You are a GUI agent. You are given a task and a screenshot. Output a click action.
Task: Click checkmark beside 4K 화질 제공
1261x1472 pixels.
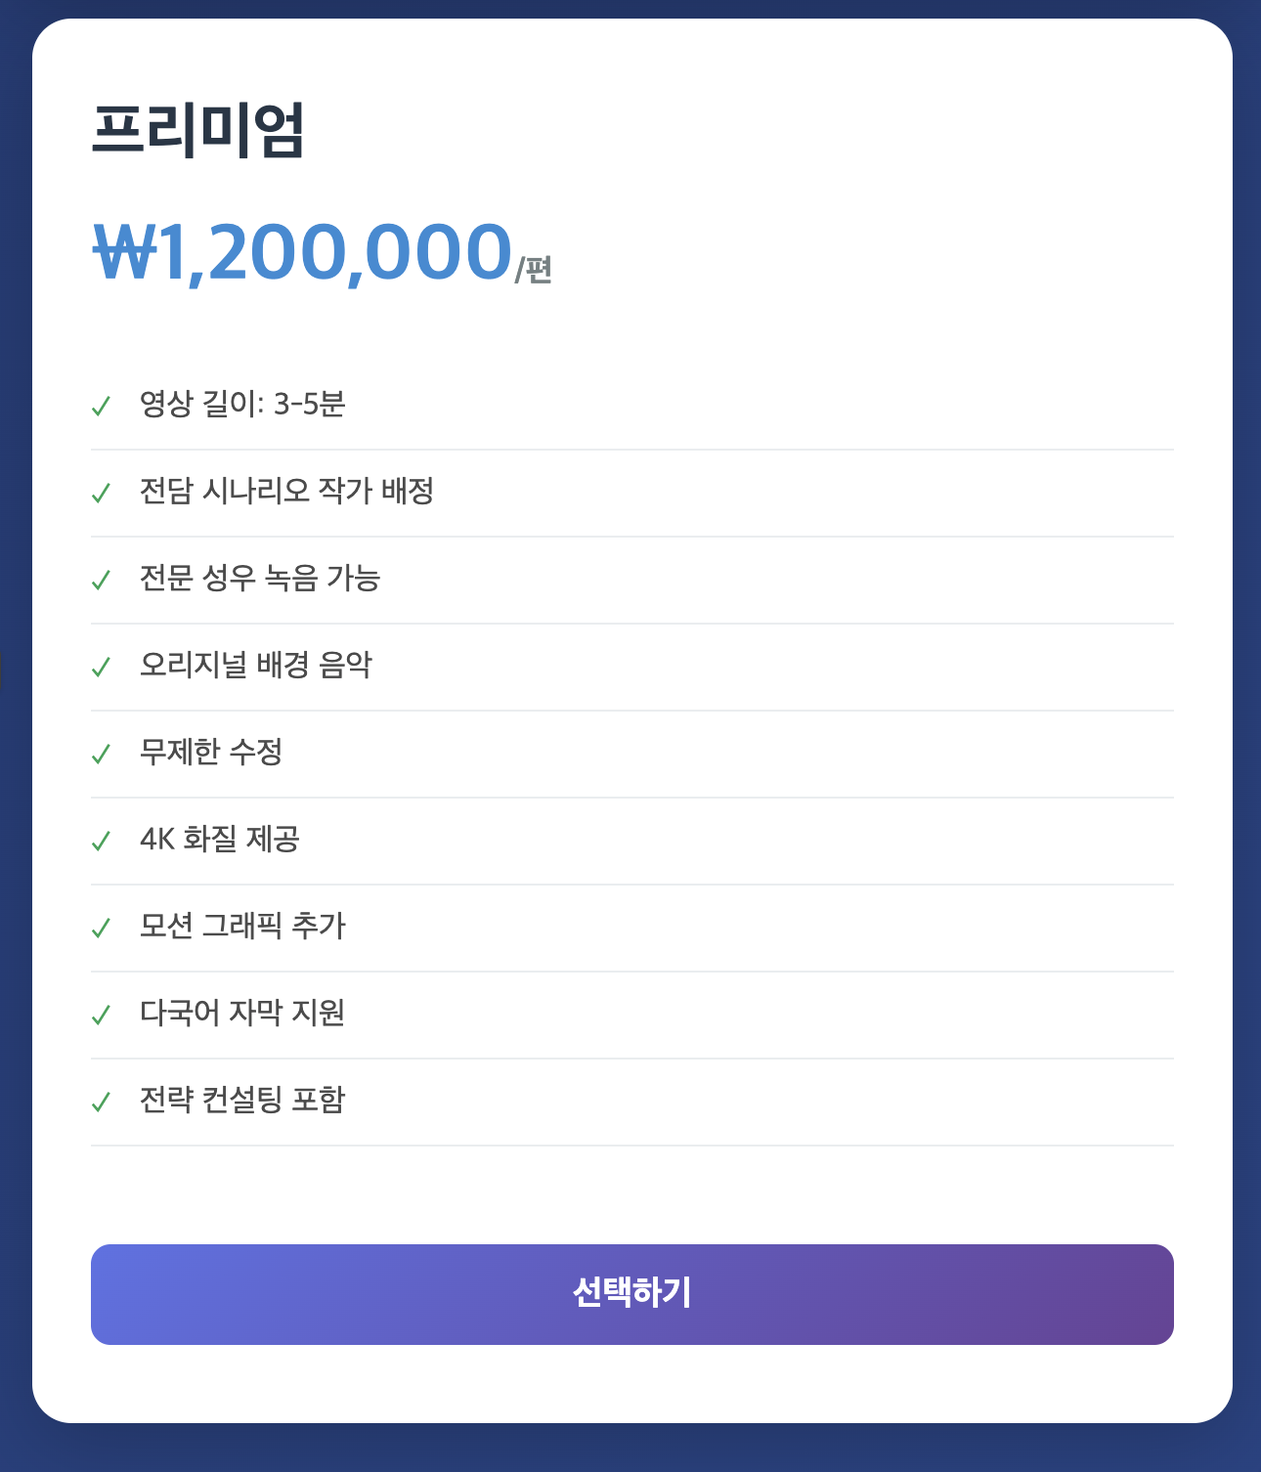coord(101,841)
